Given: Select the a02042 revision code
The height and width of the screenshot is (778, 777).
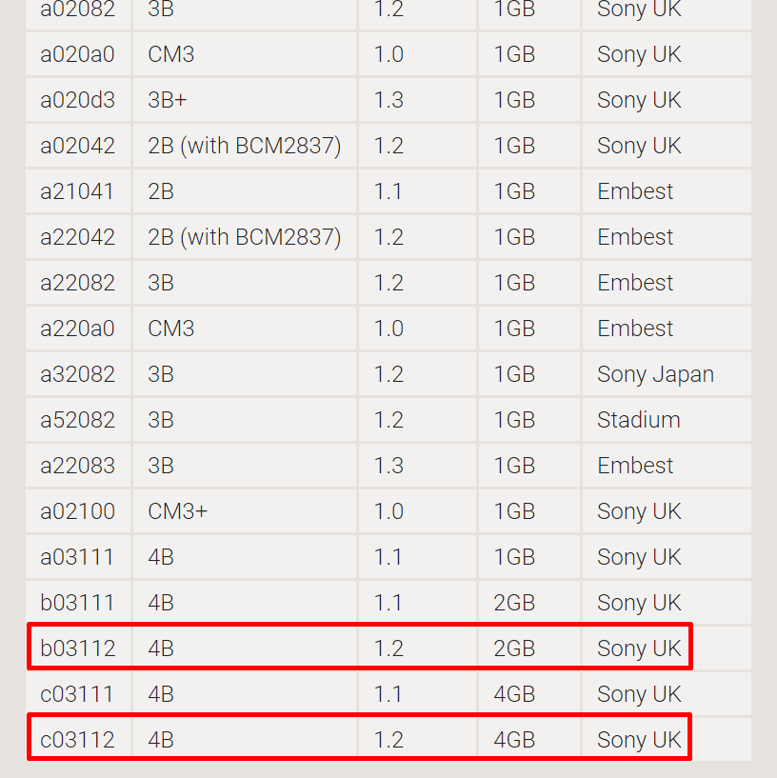Looking at the screenshot, I should tap(77, 146).
